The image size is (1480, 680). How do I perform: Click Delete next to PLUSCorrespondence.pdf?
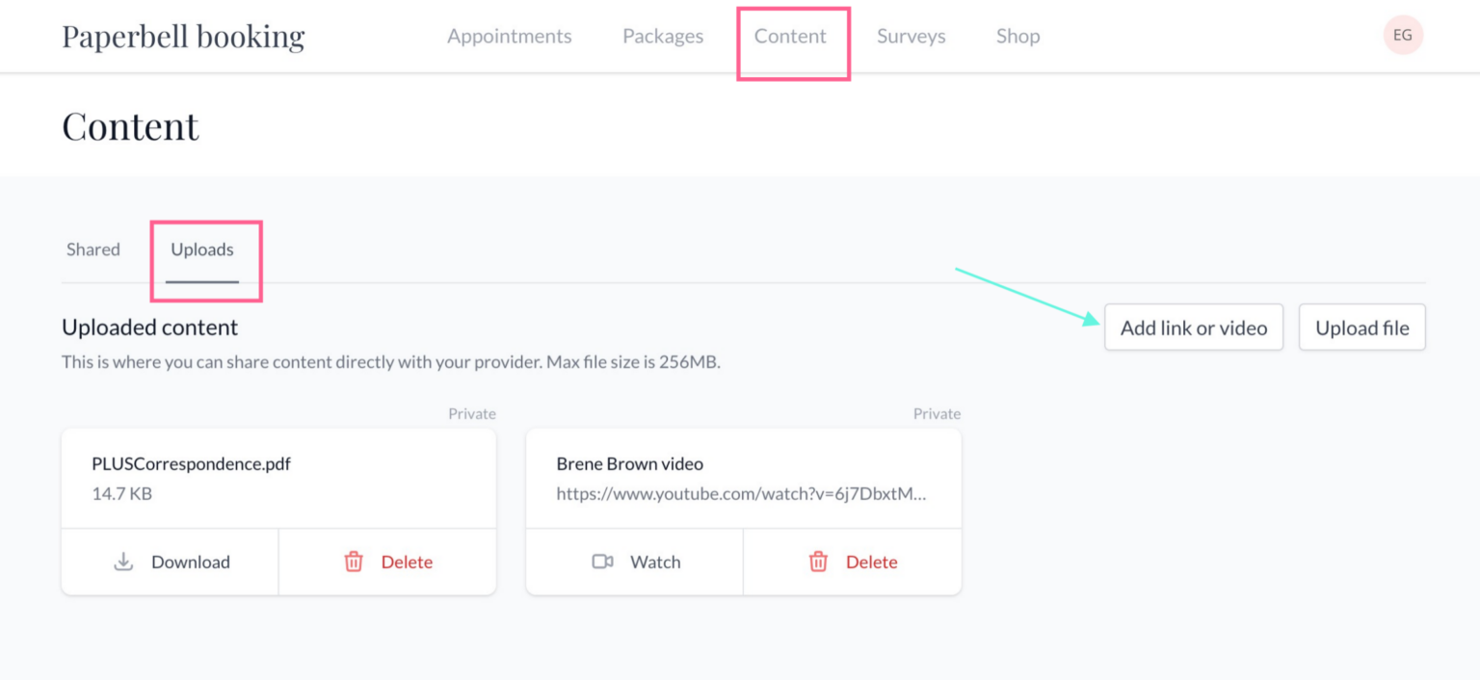[407, 562]
